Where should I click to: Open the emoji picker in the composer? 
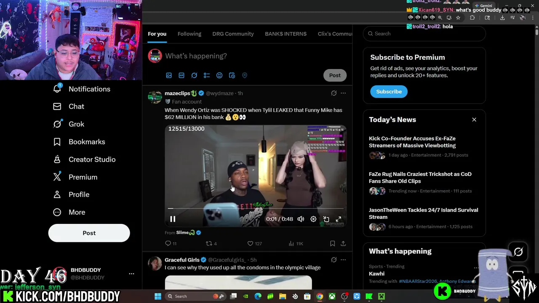coord(219,75)
